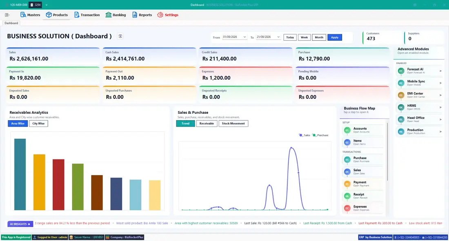Switch chart to Stock Movement
Screen dimensions: 449x241
pyautogui.click(x=233, y=124)
